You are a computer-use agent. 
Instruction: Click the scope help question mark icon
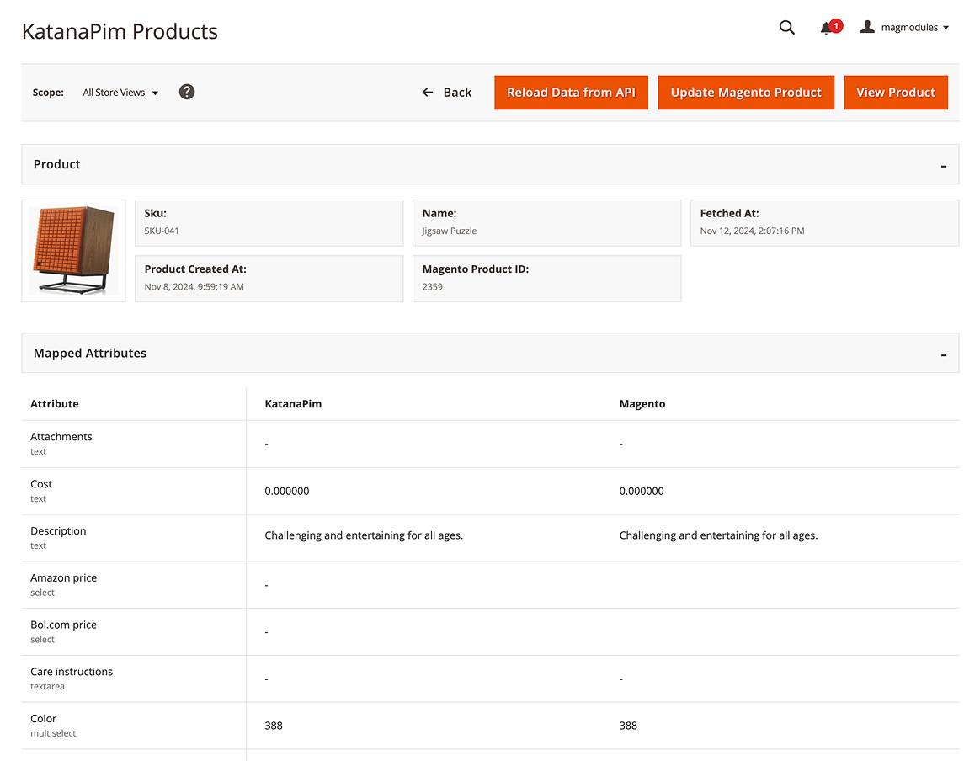187,92
